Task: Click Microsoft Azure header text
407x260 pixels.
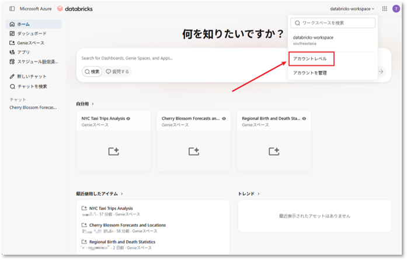Action: (36, 9)
